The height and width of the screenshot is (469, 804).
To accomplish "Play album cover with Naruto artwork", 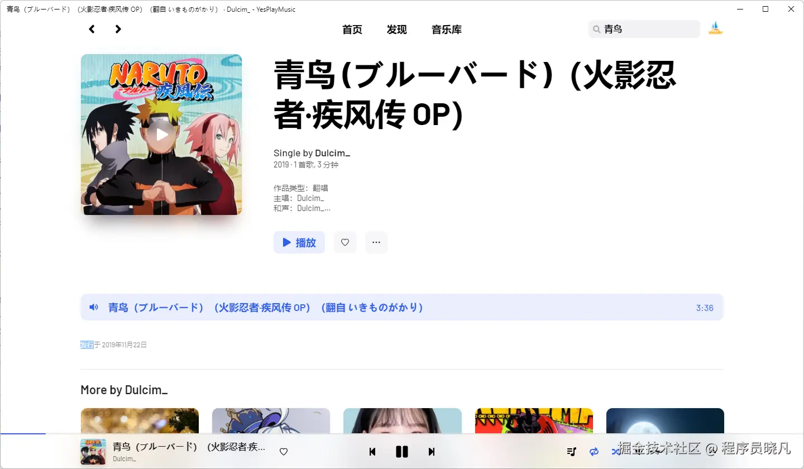I will tap(161, 135).
